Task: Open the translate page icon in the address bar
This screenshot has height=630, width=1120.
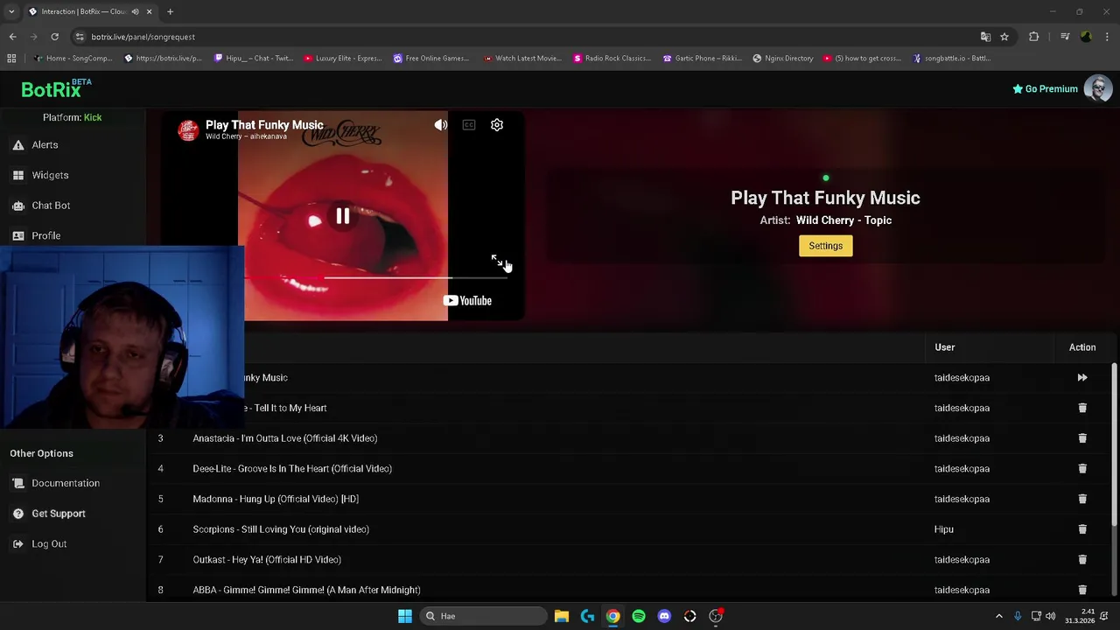Action: click(x=985, y=37)
